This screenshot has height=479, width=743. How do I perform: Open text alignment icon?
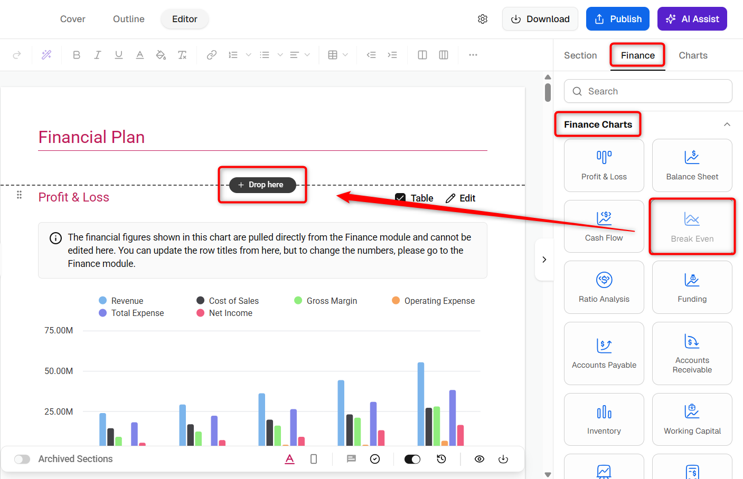295,55
